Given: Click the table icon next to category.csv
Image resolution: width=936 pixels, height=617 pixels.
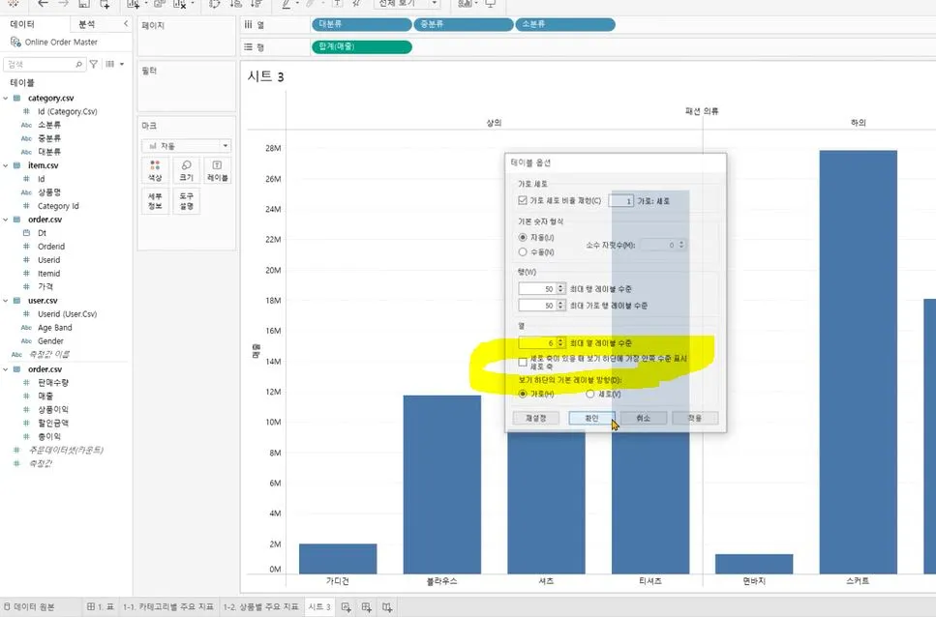Looking at the screenshot, I should coord(16,98).
